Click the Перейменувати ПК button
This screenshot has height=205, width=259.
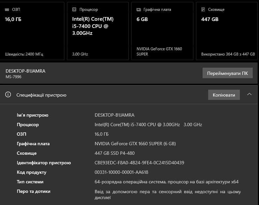point(227,73)
